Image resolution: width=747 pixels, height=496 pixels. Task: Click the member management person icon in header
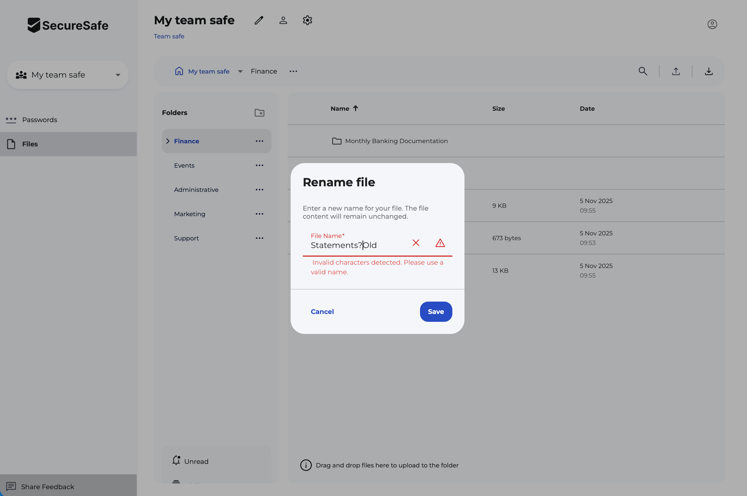pyautogui.click(x=283, y=20)
